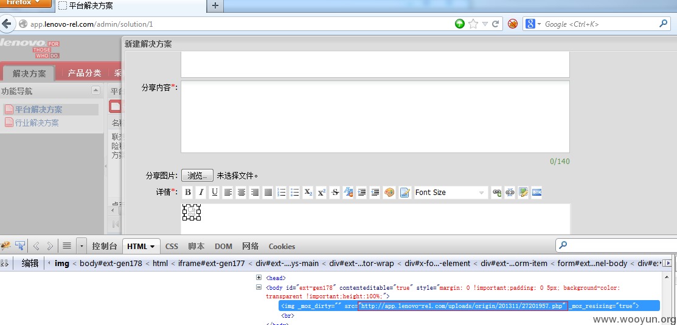677x325 pixels.
Task: Open the 解决方案 tab
Action: tap(29, 74)
